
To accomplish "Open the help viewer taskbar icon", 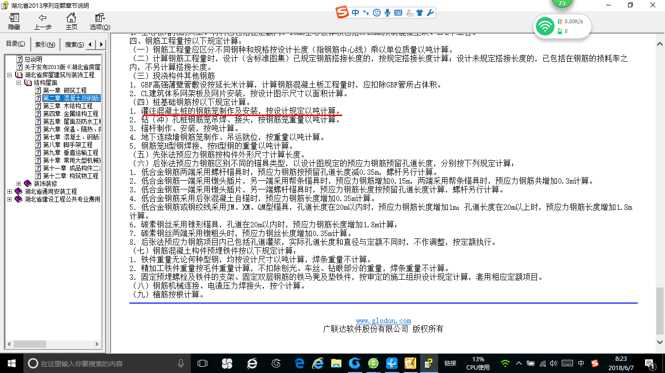I will (429, 363).
